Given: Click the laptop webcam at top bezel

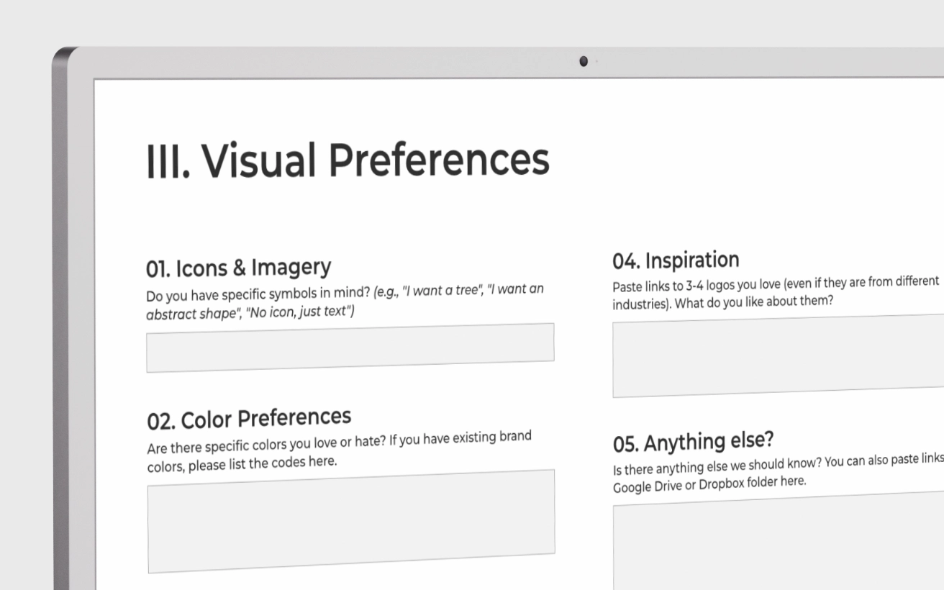Looking at the screenshot, I should (584, 61).
